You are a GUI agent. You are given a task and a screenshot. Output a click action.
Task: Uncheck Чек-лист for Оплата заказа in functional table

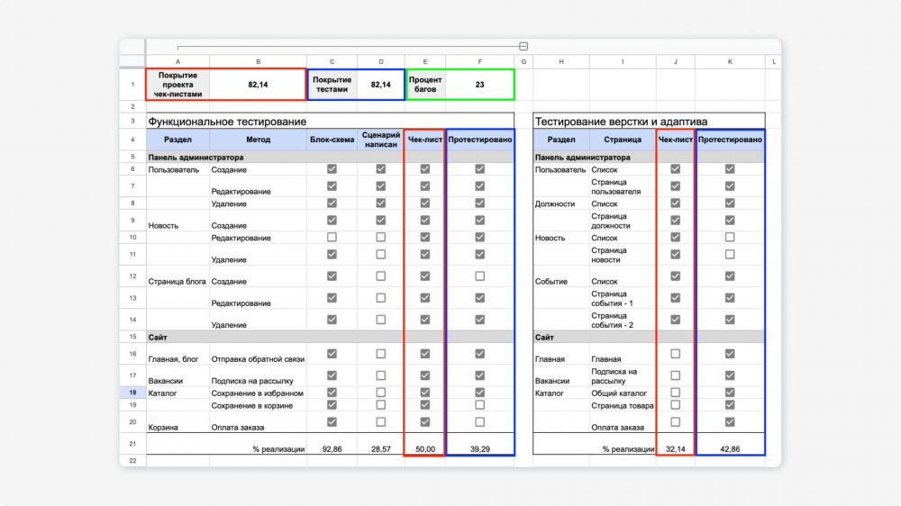[424, 422]
